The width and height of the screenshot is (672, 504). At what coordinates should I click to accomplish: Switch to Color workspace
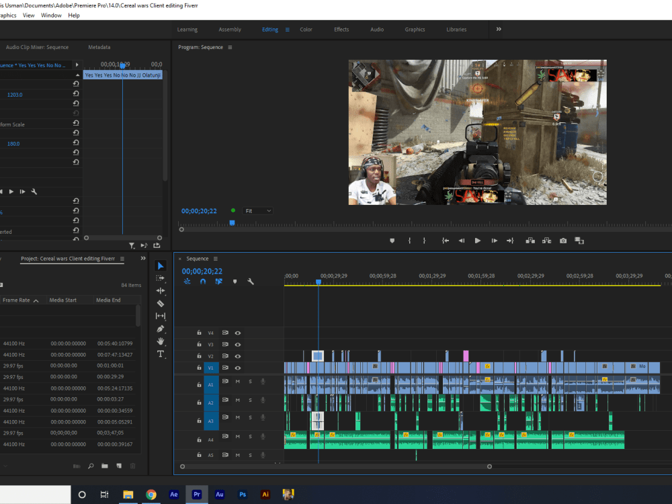pos(306,30)
